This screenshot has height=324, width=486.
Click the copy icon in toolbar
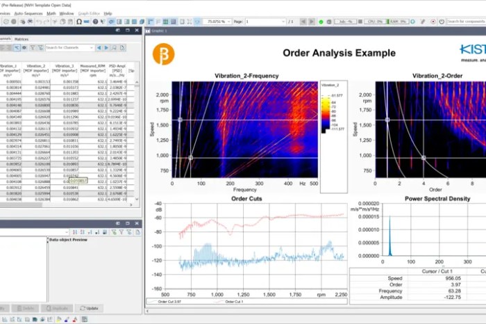click(62, 22)
